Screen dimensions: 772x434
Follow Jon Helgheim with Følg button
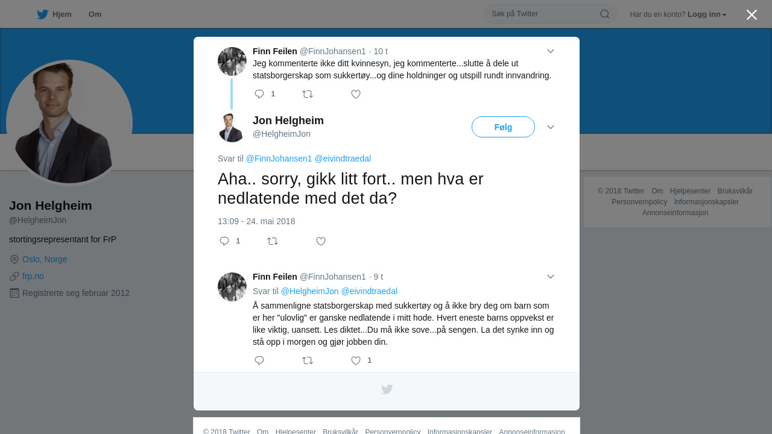[503, 127]
